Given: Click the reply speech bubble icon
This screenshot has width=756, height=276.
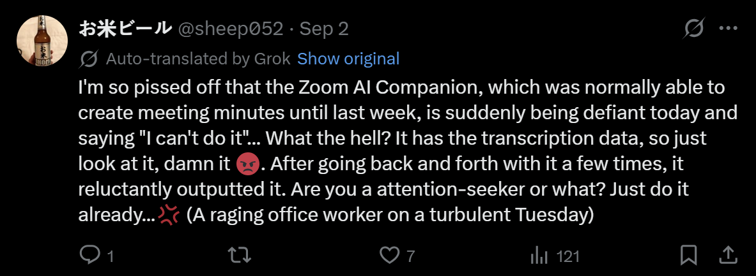Looking at the screenshot, I should click(89, 256).
